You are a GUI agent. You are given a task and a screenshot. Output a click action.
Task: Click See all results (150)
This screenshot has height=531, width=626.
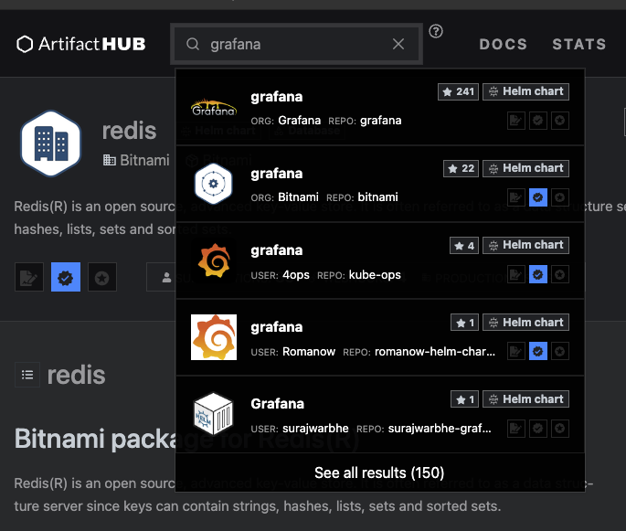click(379, 473)
